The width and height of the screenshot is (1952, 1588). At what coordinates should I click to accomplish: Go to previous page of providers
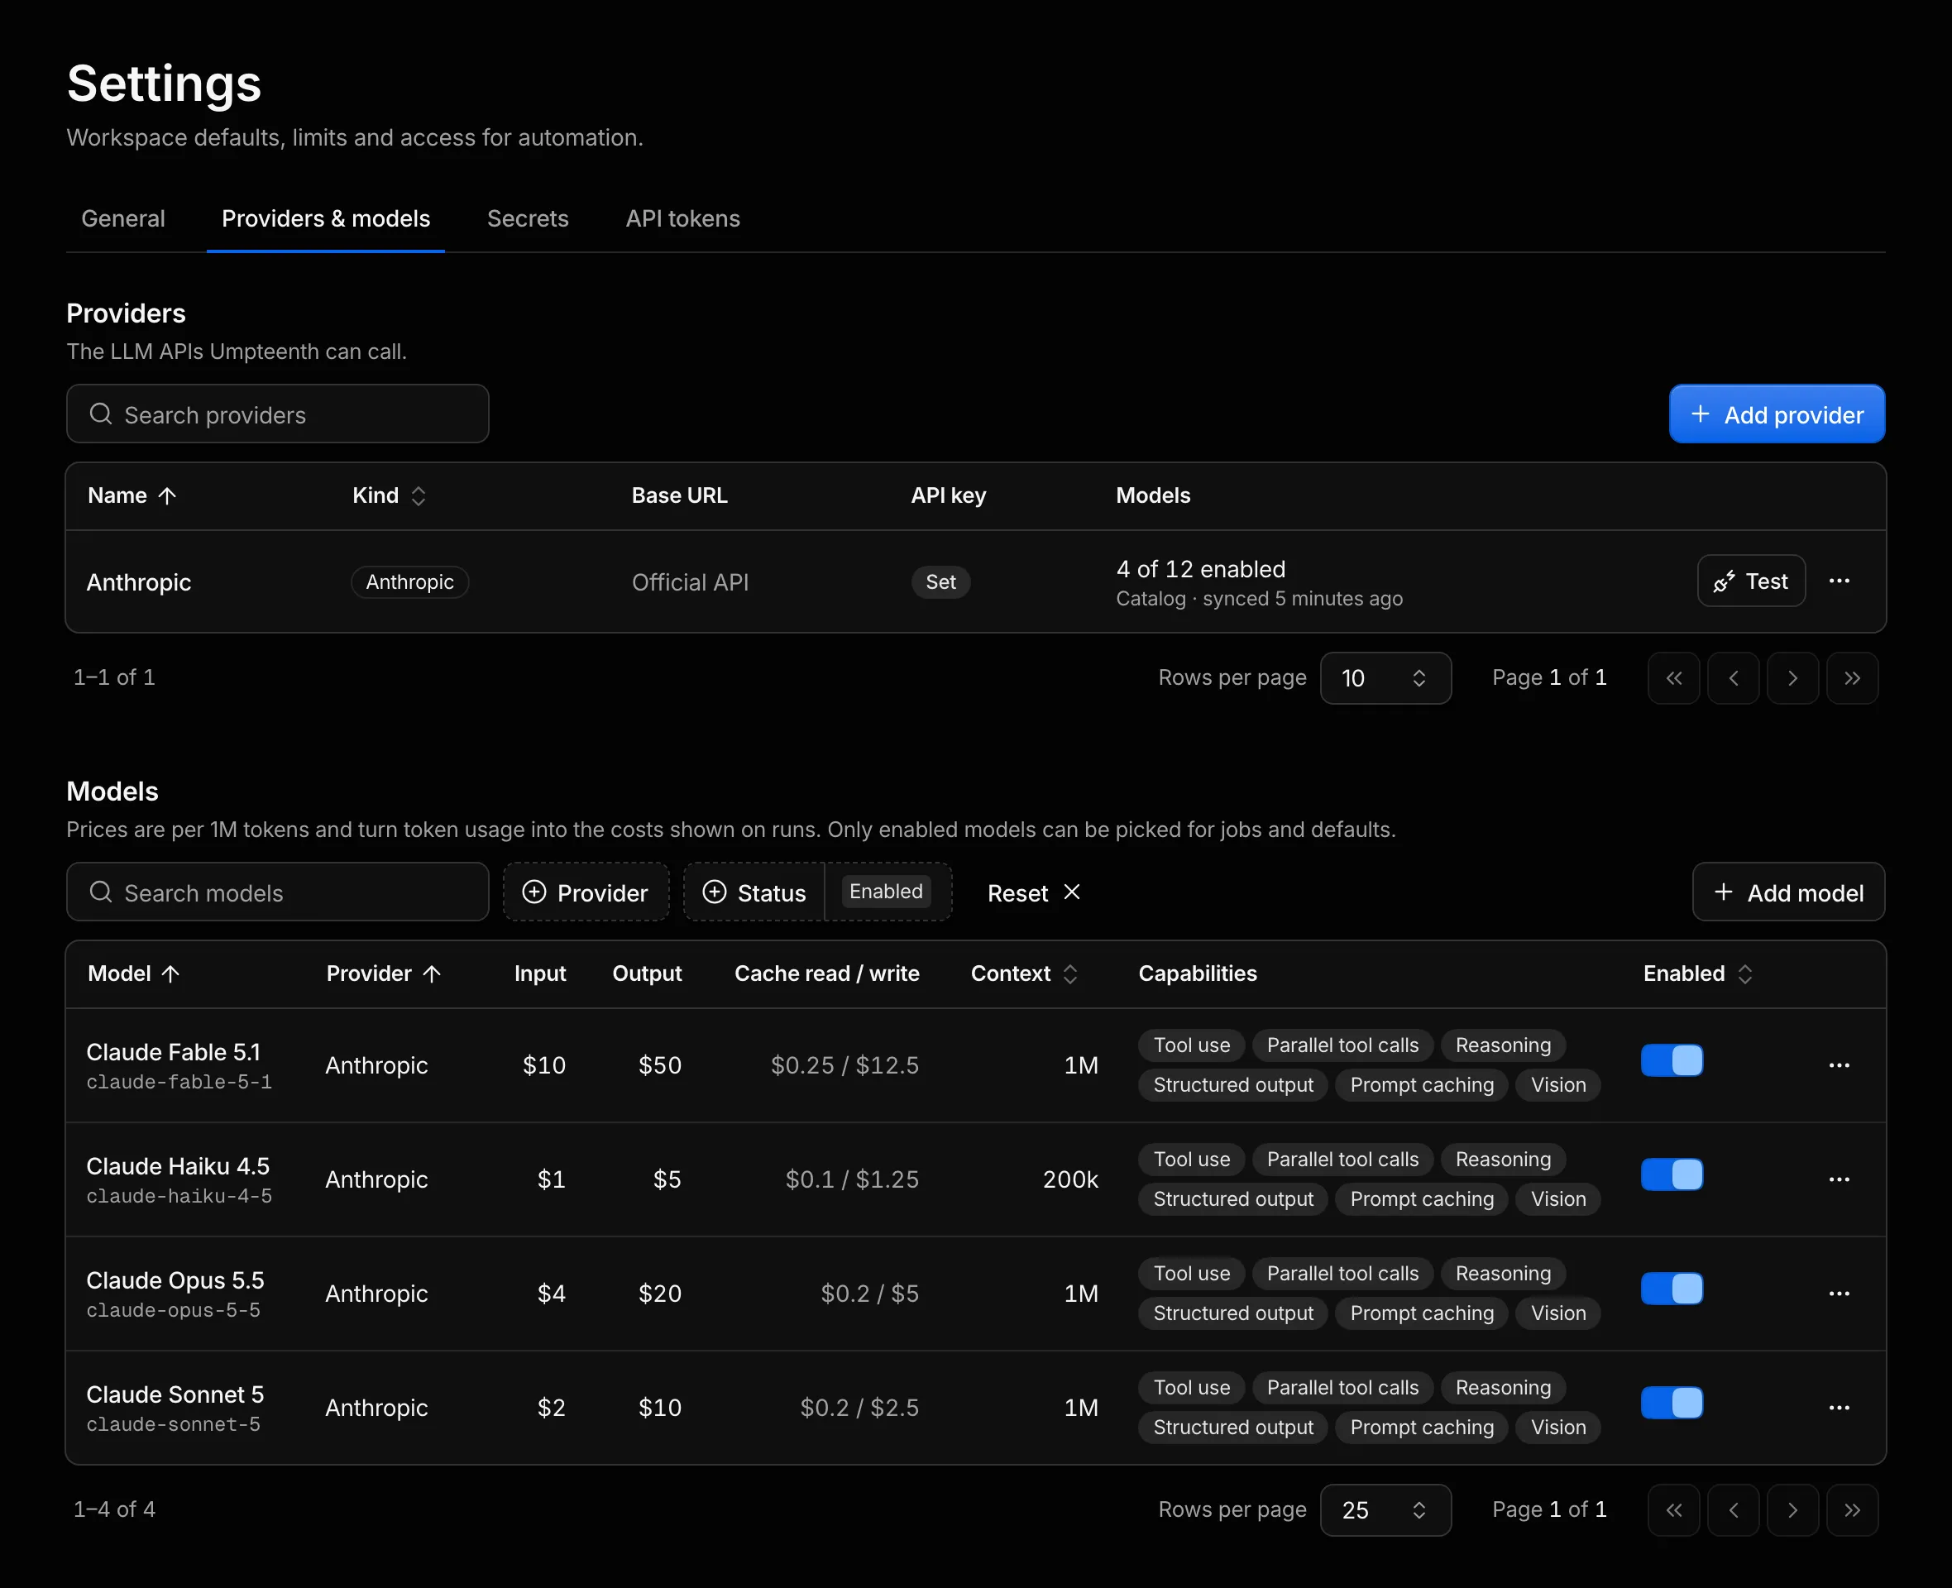[1734, 678]
